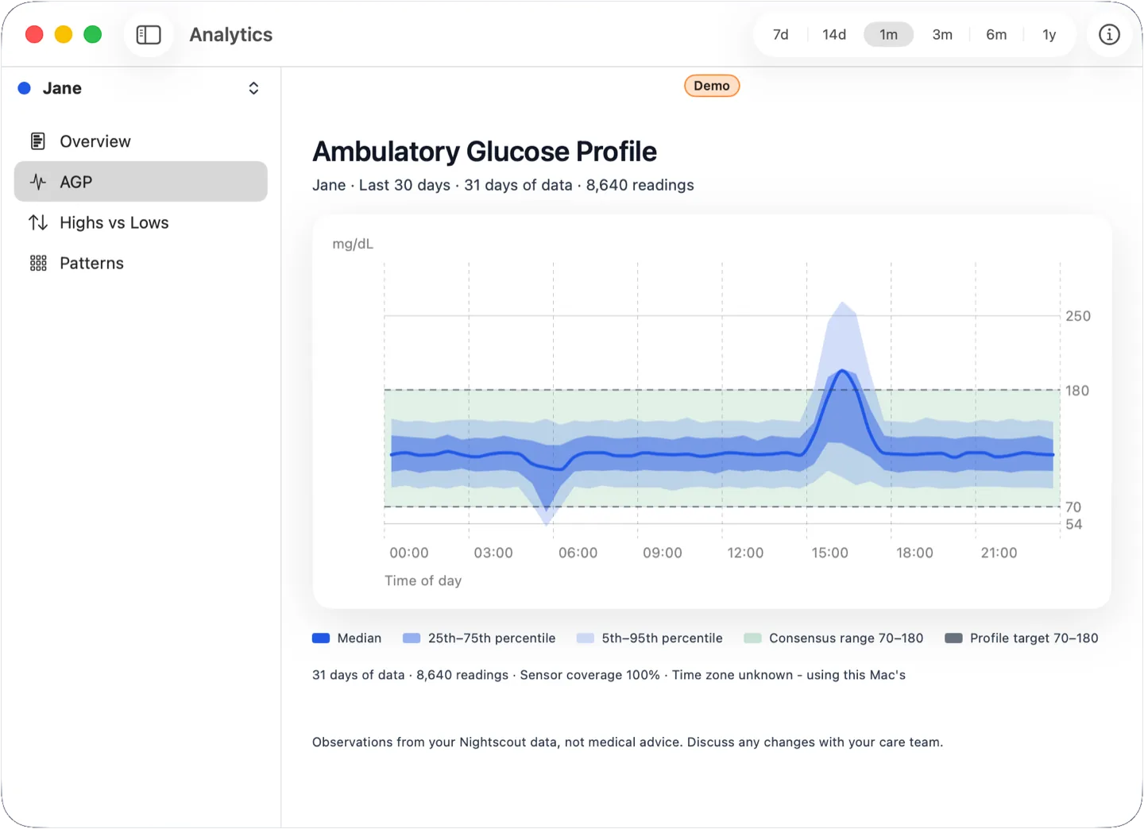This screenshot has width=1144, height=829.
Task: Click the '70' y-axis label
Action: 1073,507
